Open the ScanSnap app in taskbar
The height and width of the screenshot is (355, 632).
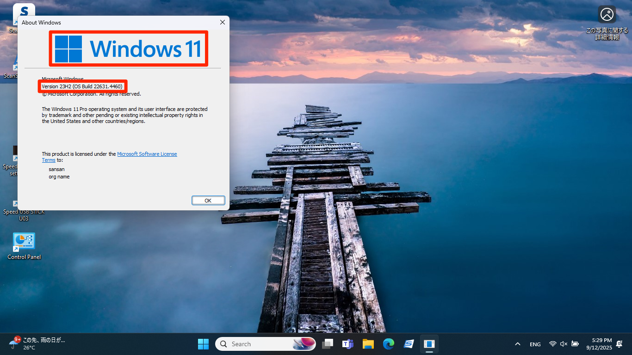[x=409, y=344]
